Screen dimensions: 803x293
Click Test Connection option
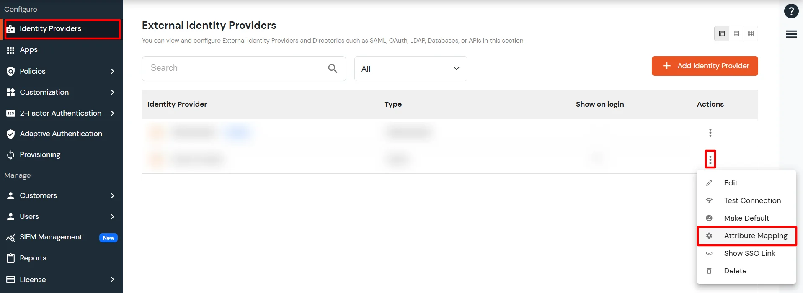[x=752, y=200]
